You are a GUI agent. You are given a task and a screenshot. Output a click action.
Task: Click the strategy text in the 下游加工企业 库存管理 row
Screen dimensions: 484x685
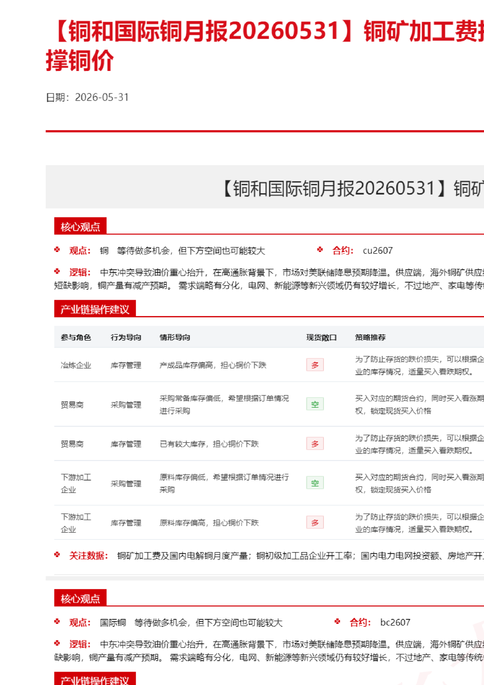[x=419, y=523]
